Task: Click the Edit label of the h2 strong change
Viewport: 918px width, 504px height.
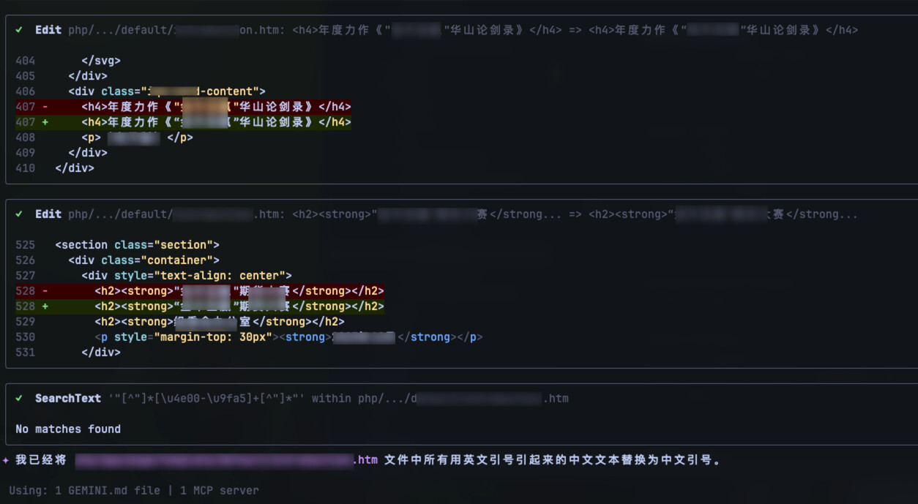Action: point(48,214)
